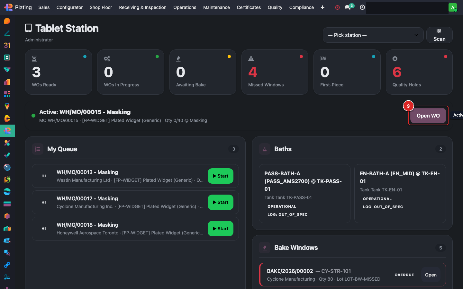Screen dimensions: 463x289
Task: Open the Receiving & Inspection menu
Action: 142,7
